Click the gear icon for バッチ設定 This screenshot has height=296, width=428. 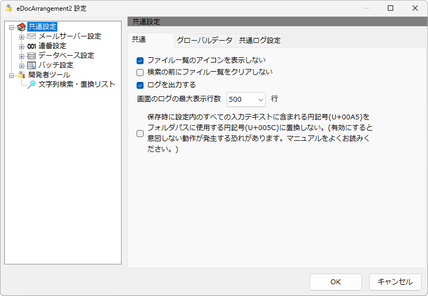[32, 65]
